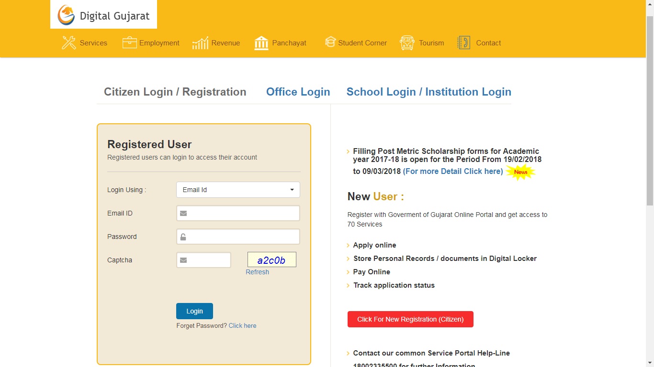Open the Student Corner icon
This screenshot has width=654, height=367.
click(330, 42)
